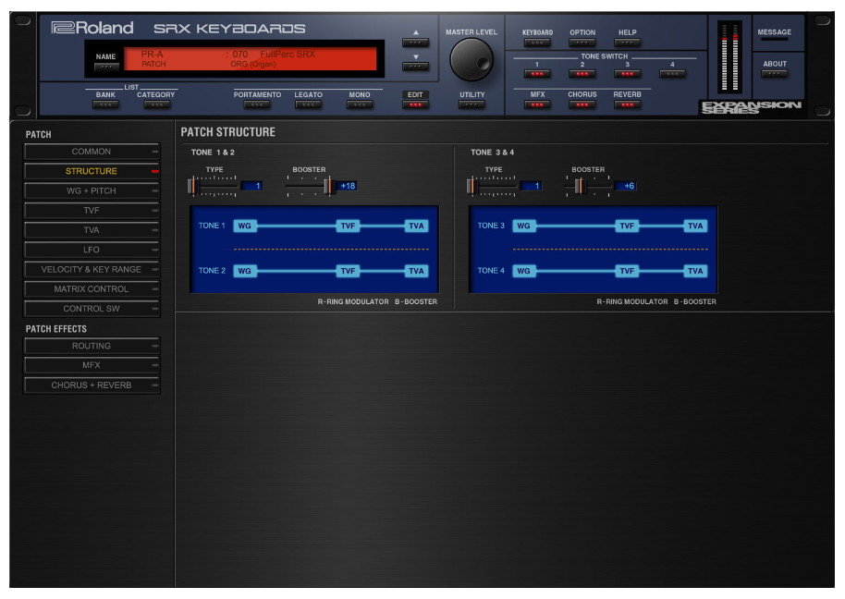Click the NAME button

coord(106,67)
